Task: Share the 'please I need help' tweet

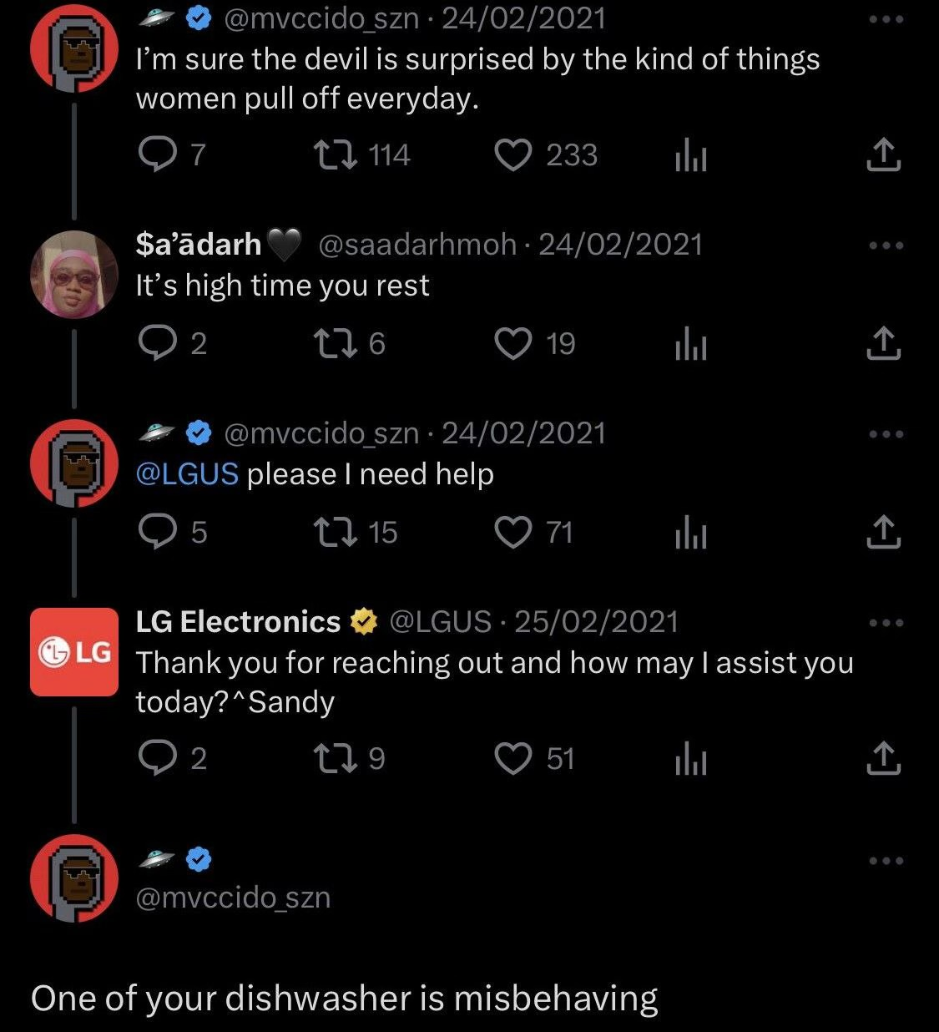Action: point(883,532)
